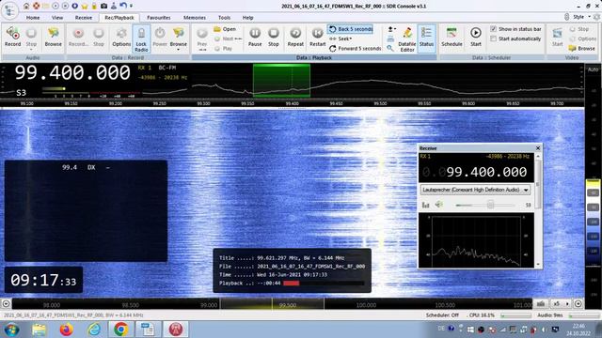This screenshot has width=602, height=338.
Task: Open Chrome from the taskbar
Action: pyautogui.click(x=120, y=330)
